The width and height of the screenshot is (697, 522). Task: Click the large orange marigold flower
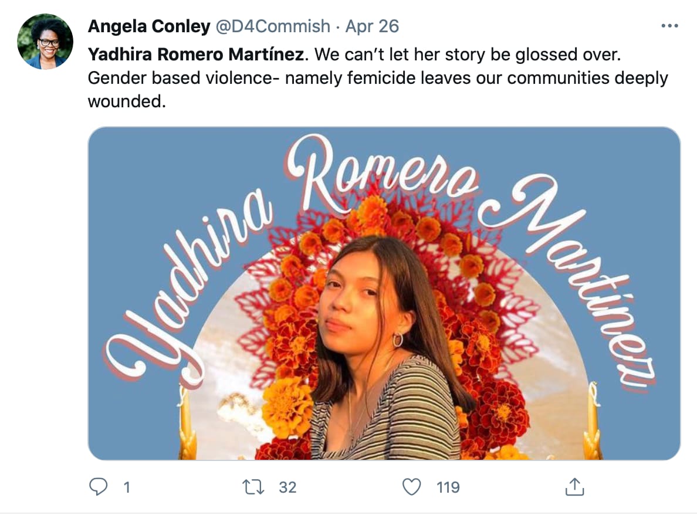click(x=286, y=405)
